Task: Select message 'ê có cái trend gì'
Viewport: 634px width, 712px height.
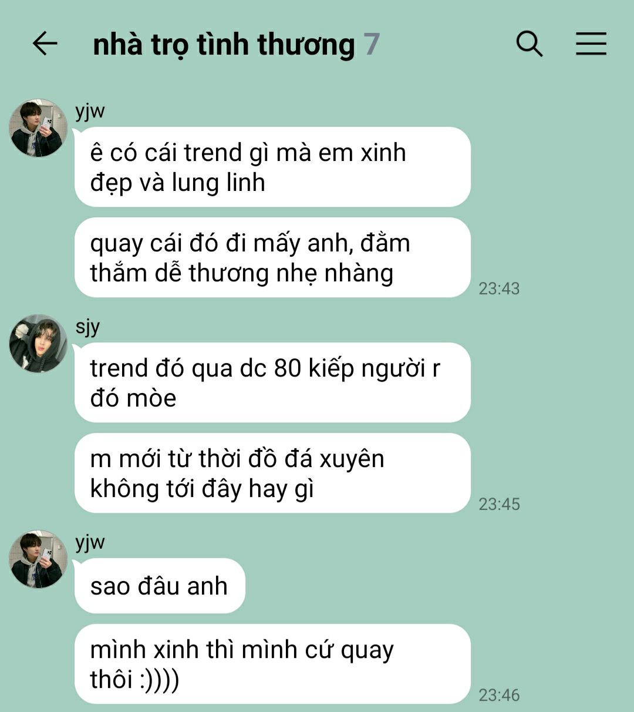Action: [272, 167]
